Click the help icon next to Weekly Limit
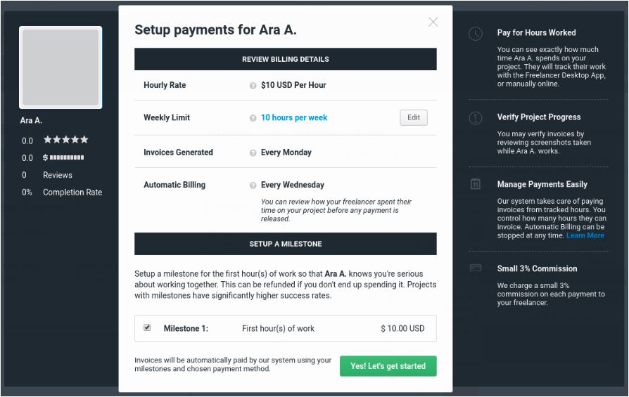This screenshot has width=629, height=397. tap(253, 118)
